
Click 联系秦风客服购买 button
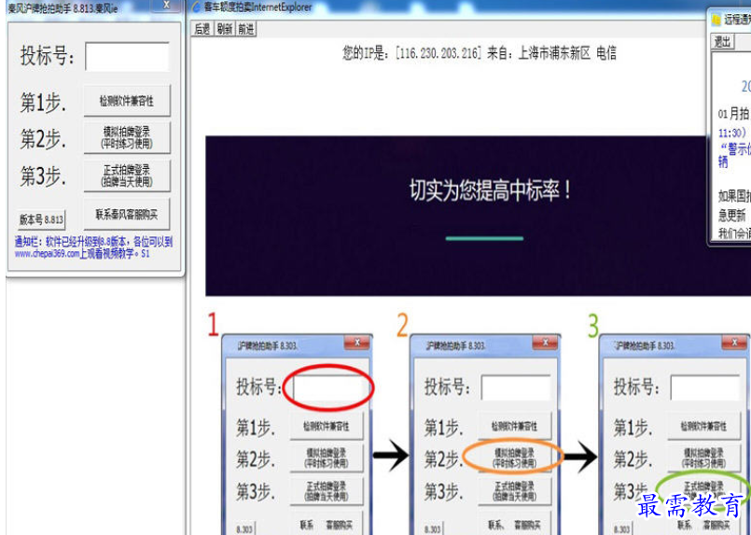127,215
